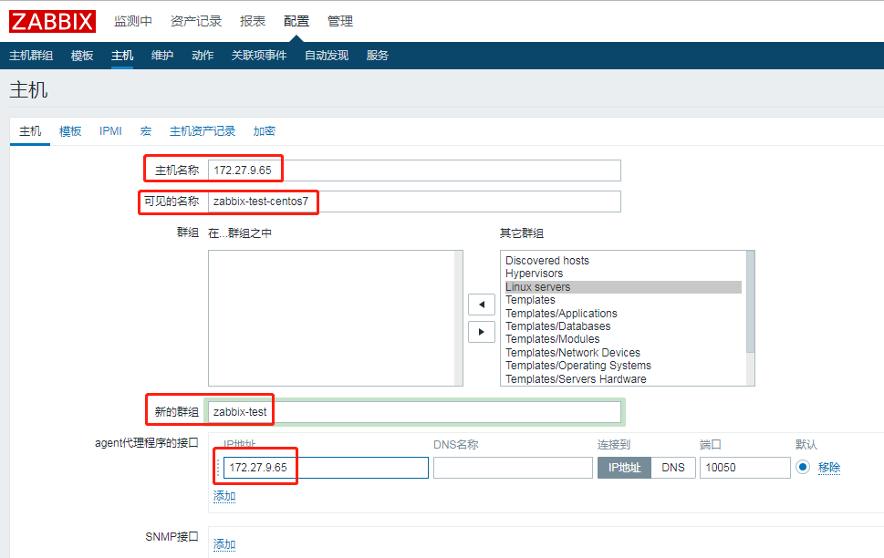This screenshot has height=558, width=884.
Task: Switch to the 加密 tab
Action: pyautogui.click(x=264, y=130)
